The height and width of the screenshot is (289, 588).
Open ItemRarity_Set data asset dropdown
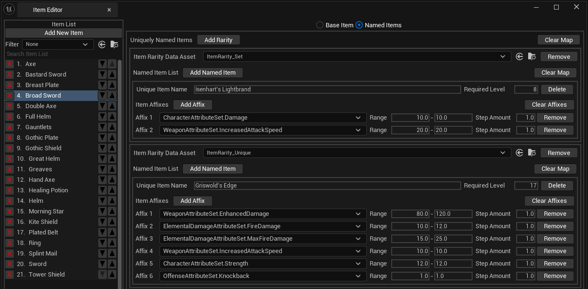point(357,57)
